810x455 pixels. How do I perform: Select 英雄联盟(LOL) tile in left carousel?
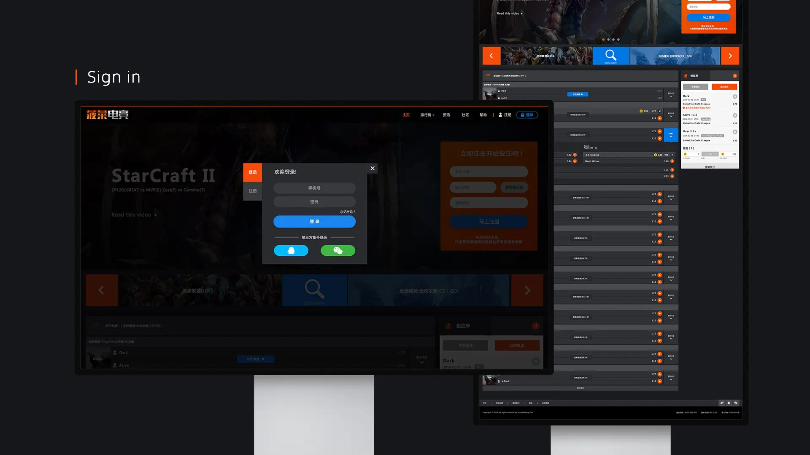200,290
